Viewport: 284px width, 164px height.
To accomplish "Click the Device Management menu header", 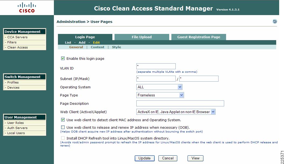I will (25, 32).
